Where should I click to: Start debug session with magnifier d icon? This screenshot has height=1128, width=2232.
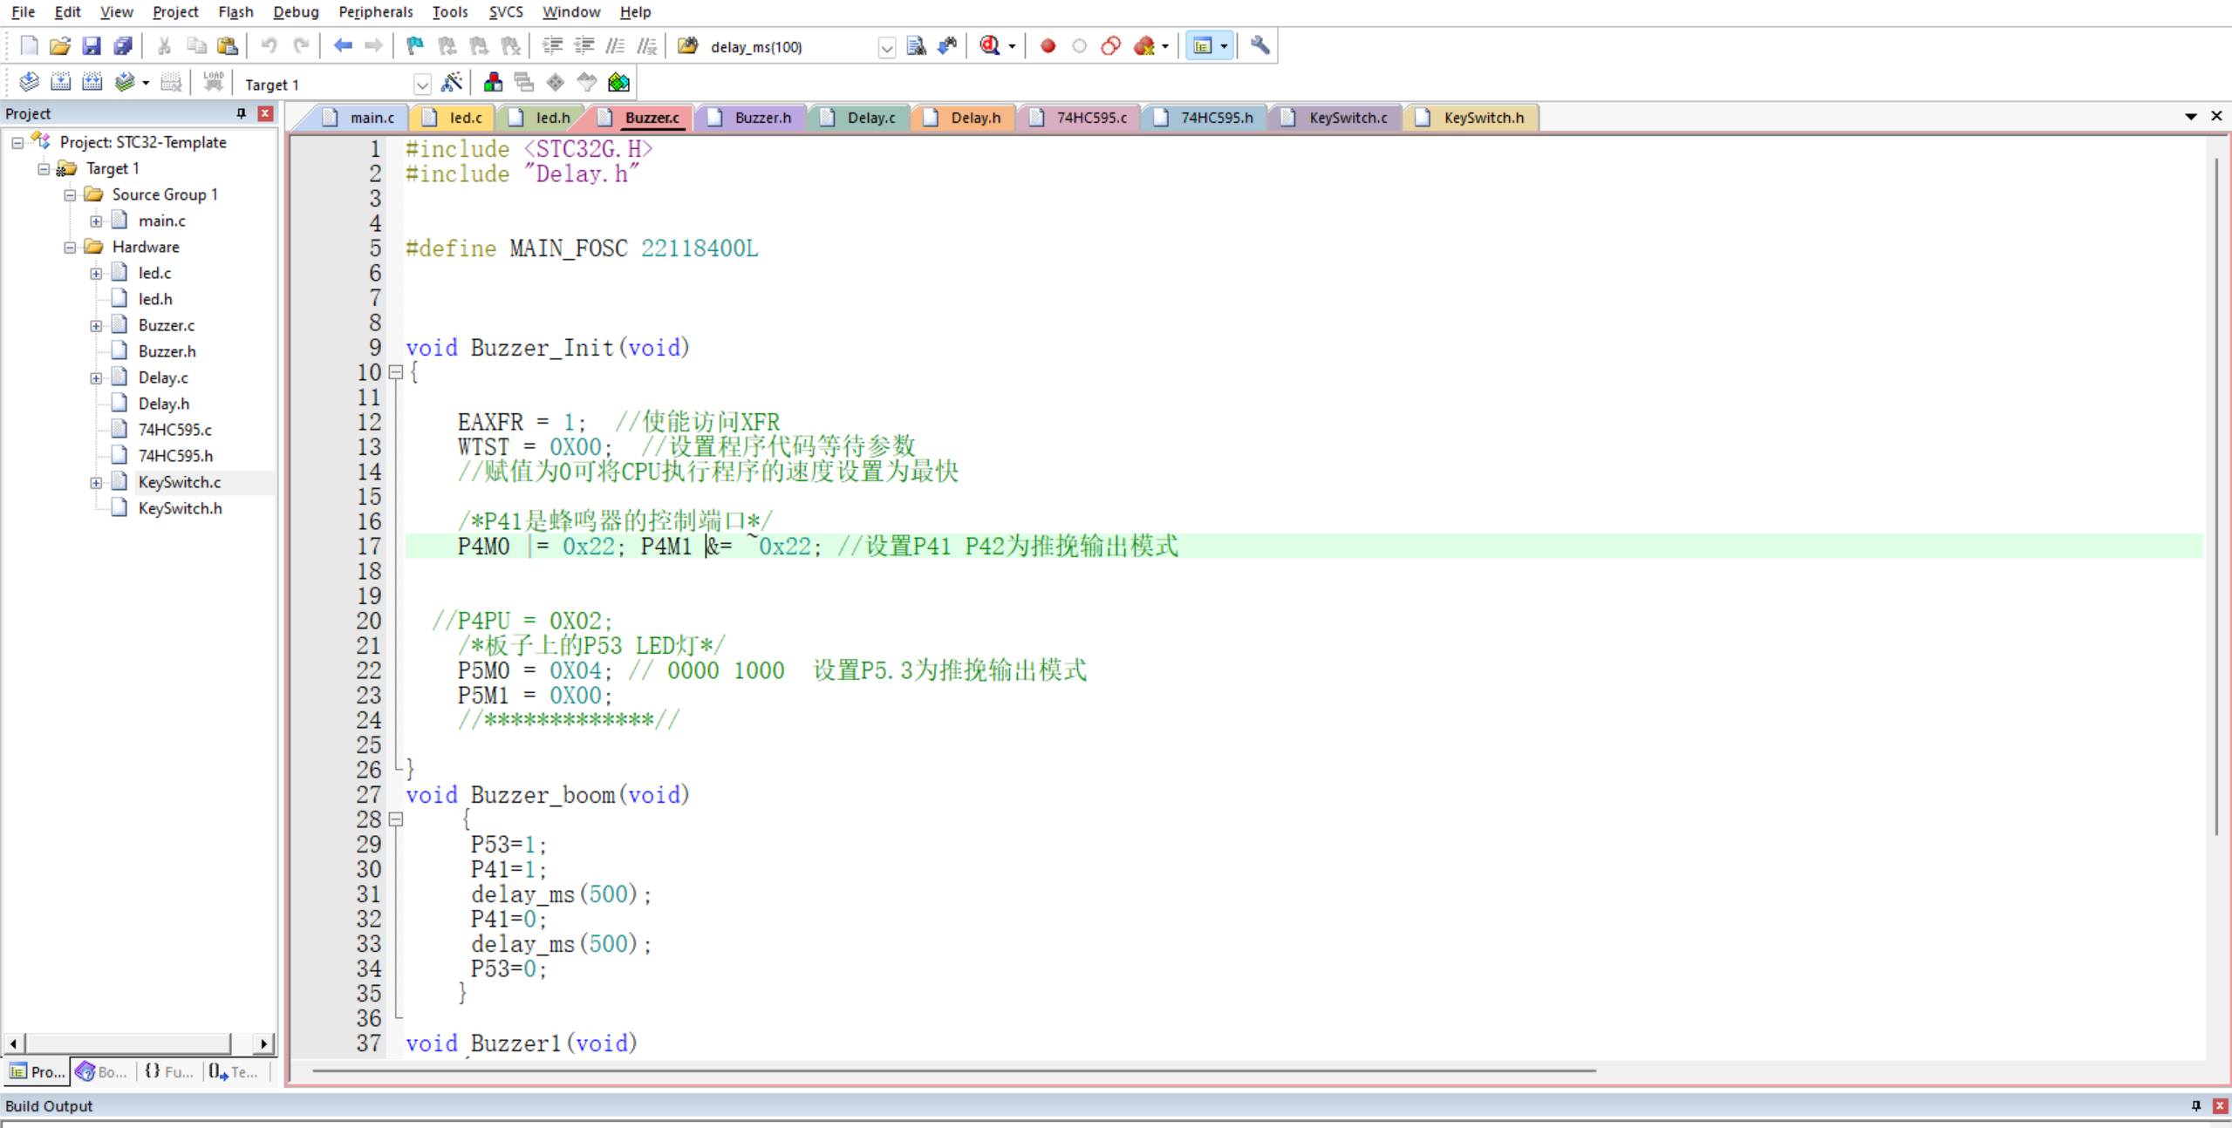[990, 46]
